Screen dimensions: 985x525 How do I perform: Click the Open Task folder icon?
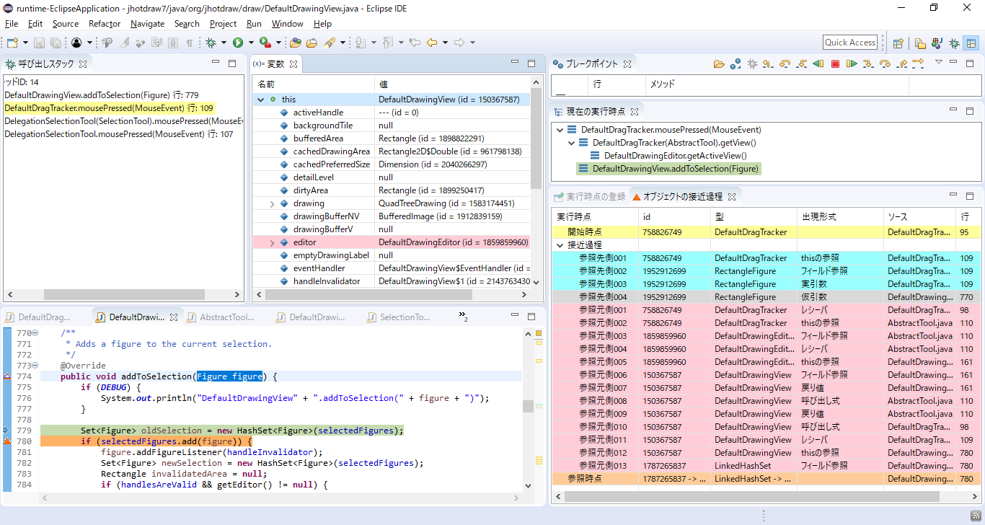pos(312,43)
